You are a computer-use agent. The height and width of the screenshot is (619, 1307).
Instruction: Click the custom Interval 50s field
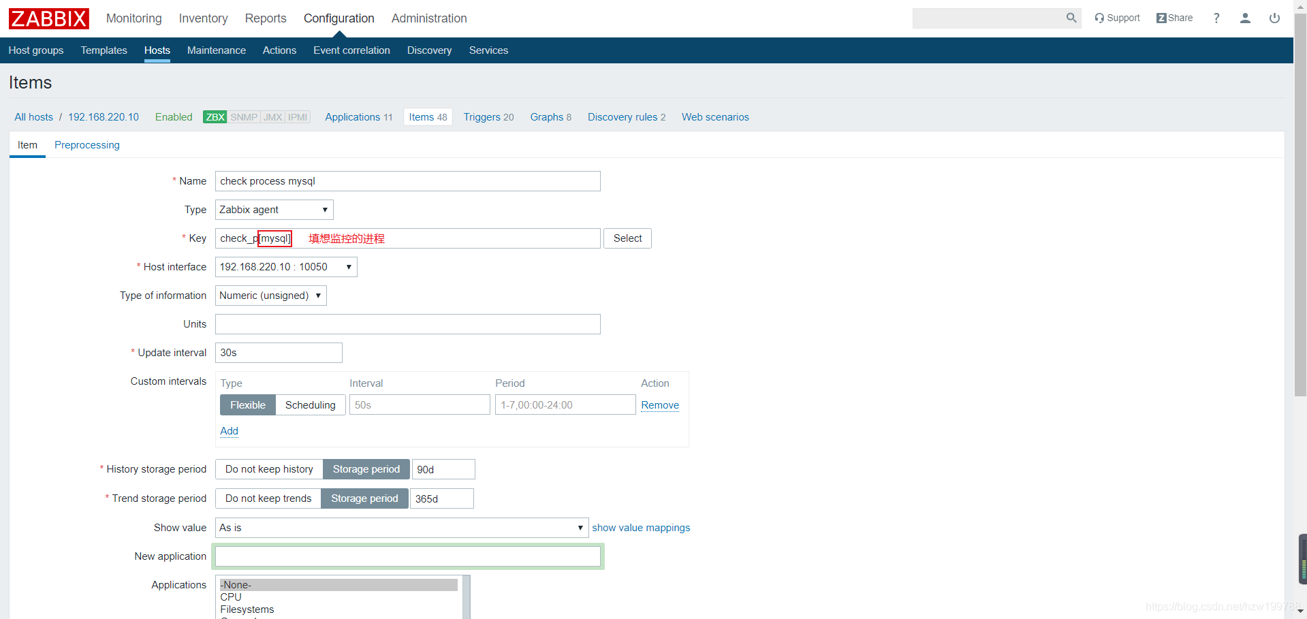[x=420, y=405]
